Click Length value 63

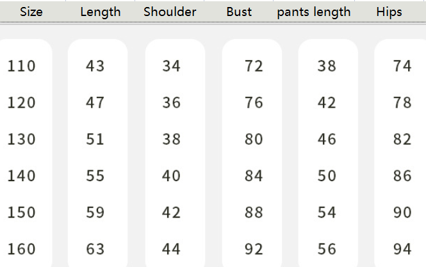tap(95, 248)
